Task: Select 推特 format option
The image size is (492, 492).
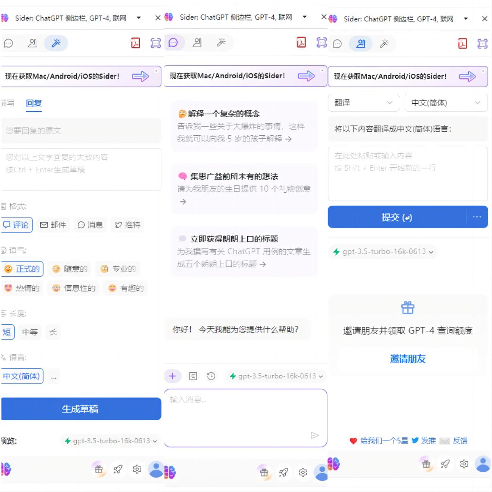Action: click(128, 225)
